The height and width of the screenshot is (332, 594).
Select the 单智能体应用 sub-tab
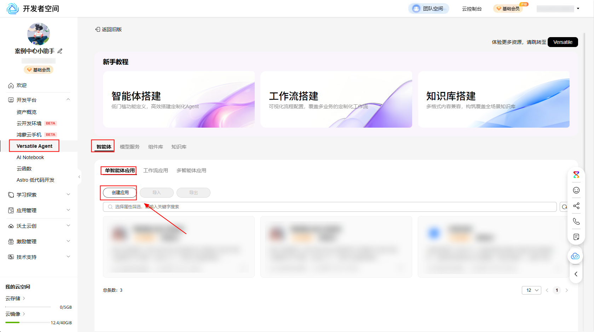click(120, 170)
